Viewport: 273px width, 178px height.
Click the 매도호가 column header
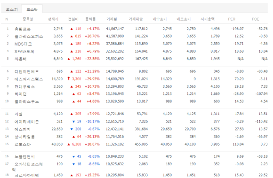pos(184,19)
